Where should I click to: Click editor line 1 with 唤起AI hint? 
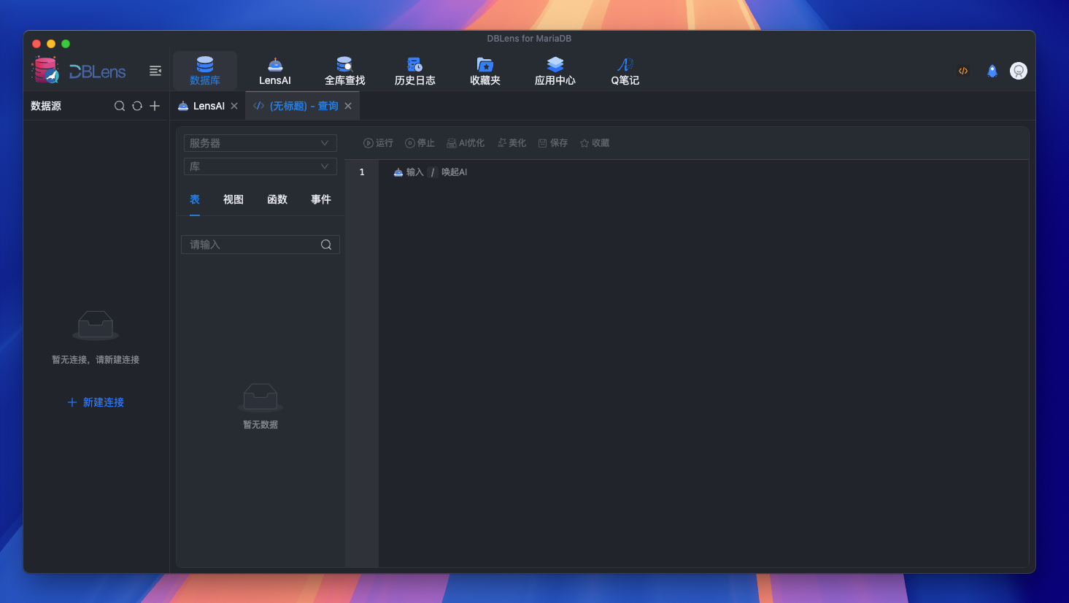(x=703, y=172)
